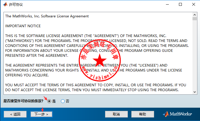Click the license scrollbar thumb
Screen dimensions: 200x121
coord(195,19)
